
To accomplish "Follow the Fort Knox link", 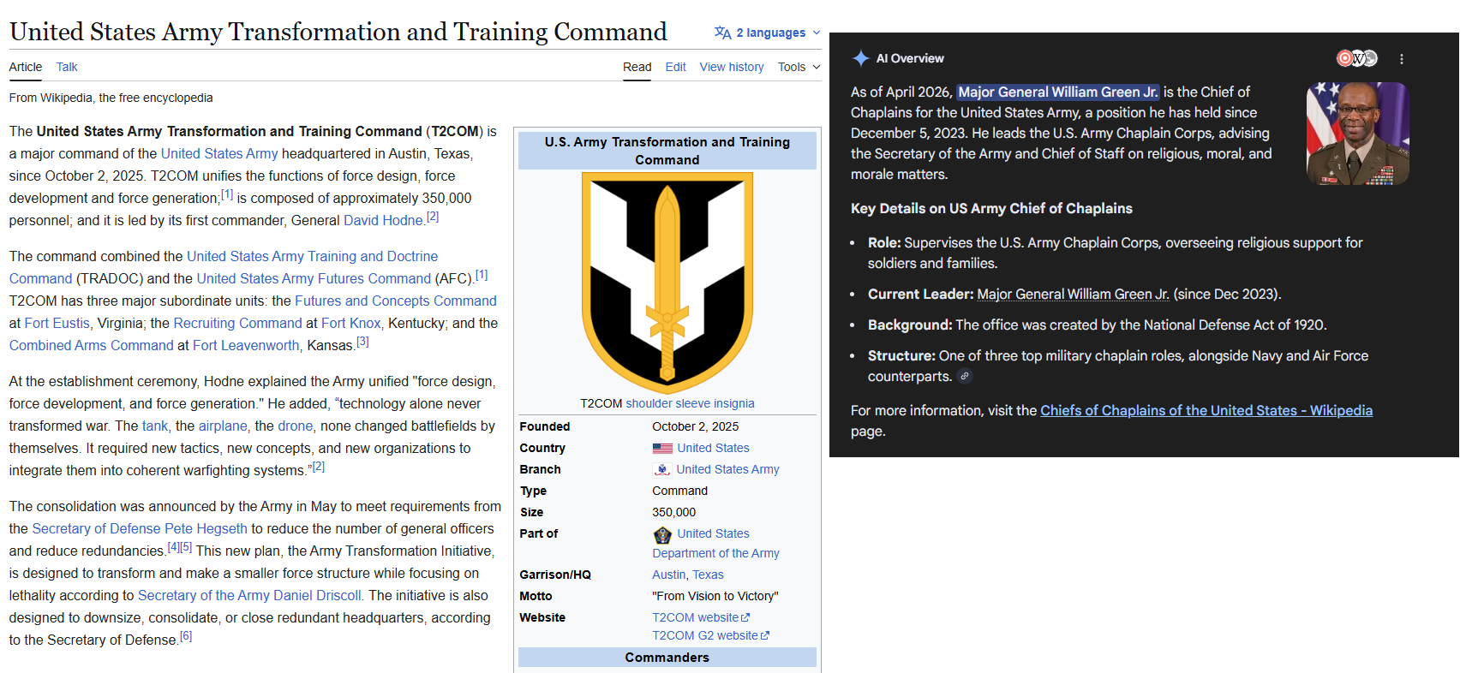I will coord(351,323).
